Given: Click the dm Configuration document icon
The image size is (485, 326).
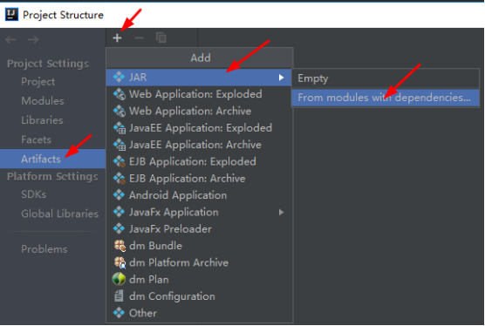Looking at the screenshot, I should 119,296.
